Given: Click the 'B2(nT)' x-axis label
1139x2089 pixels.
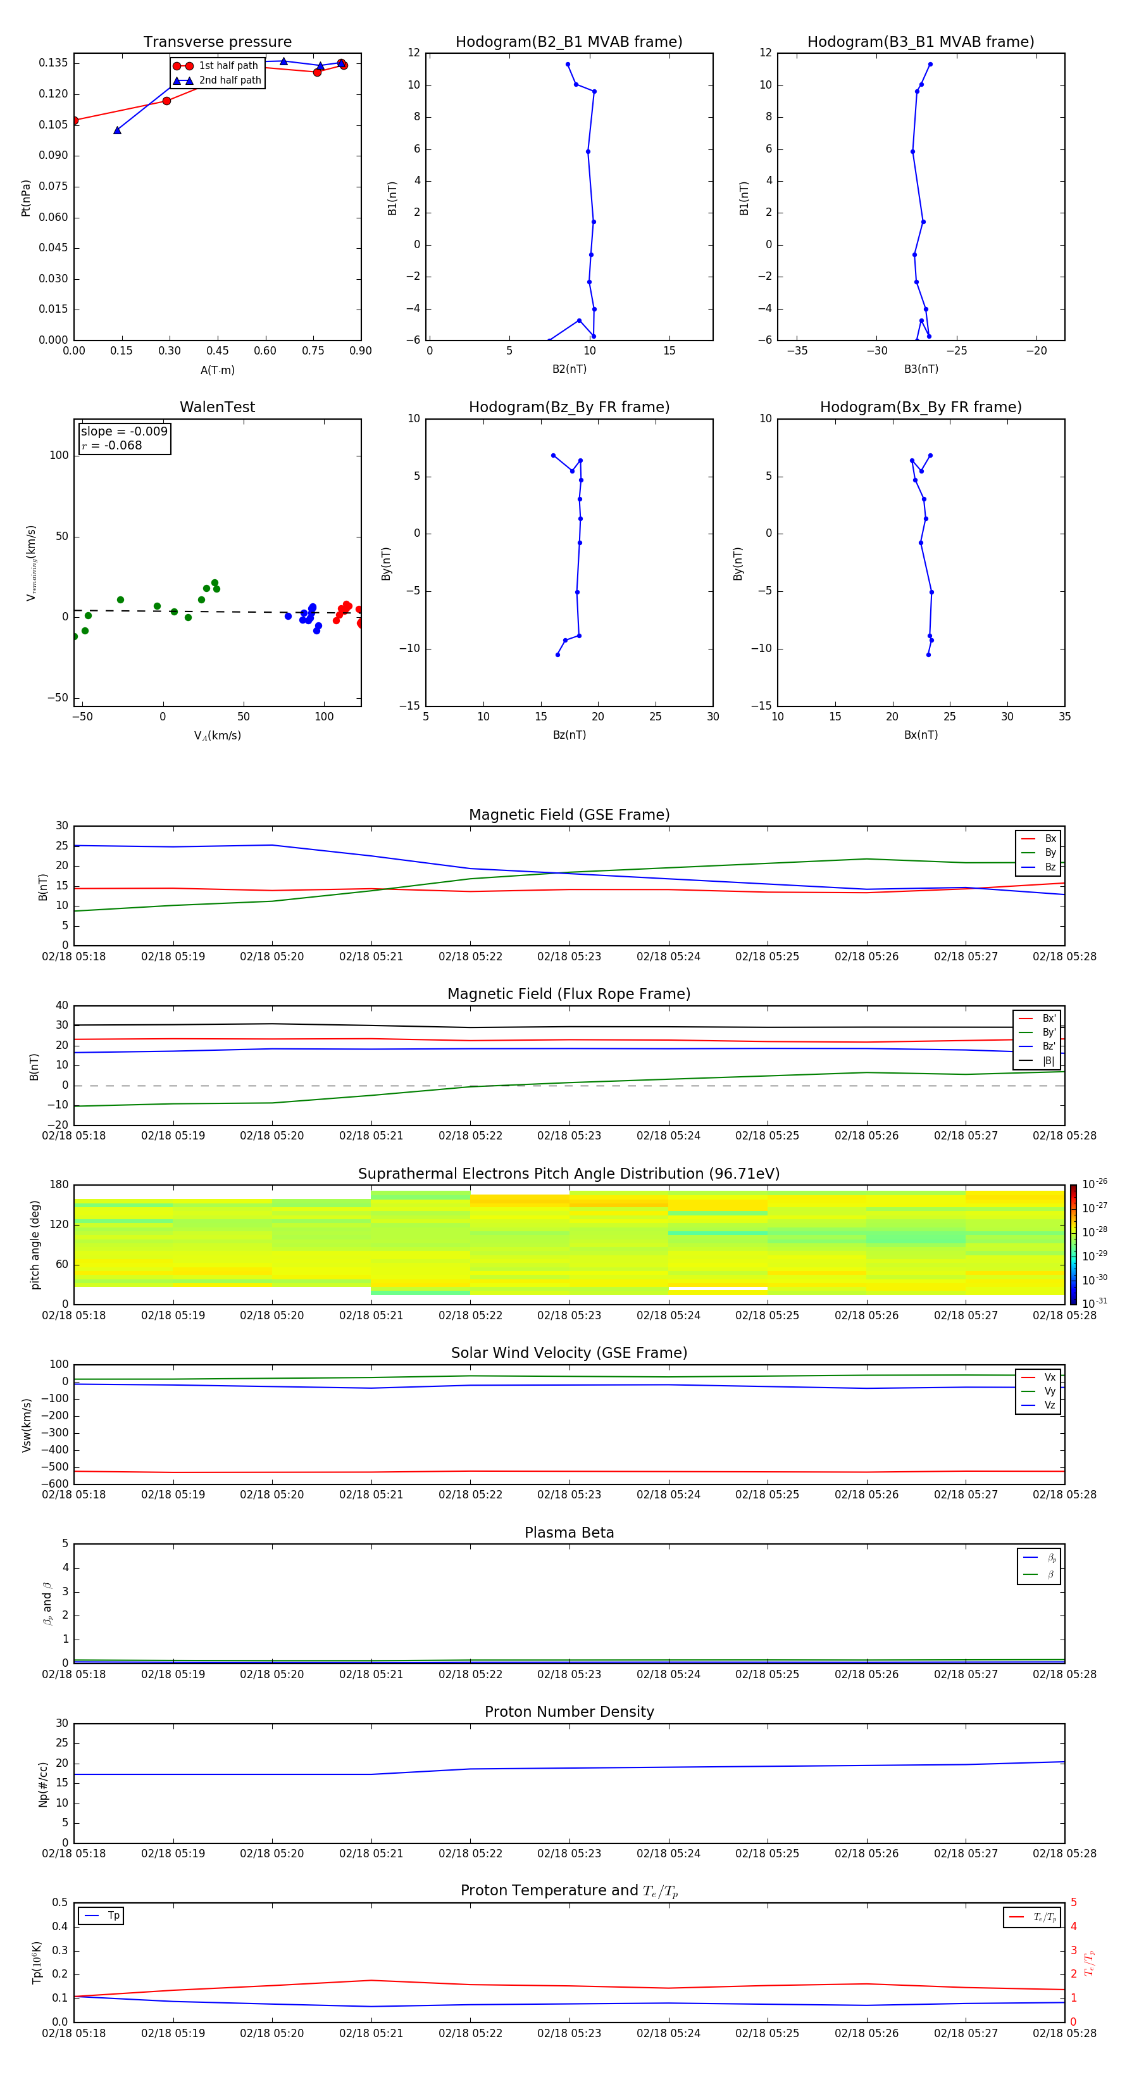Looking at the screenshot, I should (x=569, y=369).
